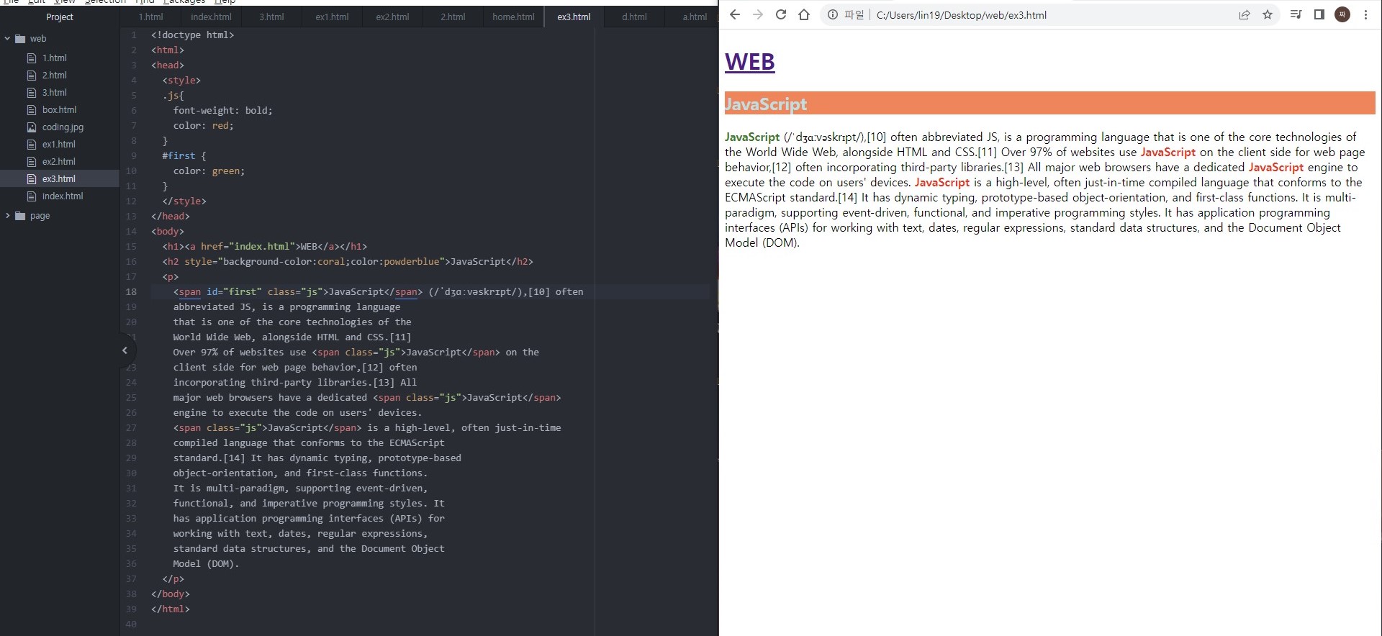The height and width of the screenshot is (636, 1382).
Task: Reload the ex3.html page
Action: pos(781,14)
